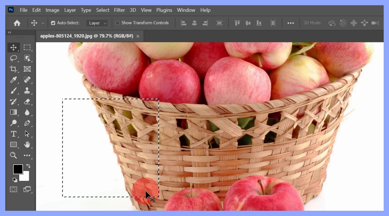Open the Help menu

tap(205, 10)
